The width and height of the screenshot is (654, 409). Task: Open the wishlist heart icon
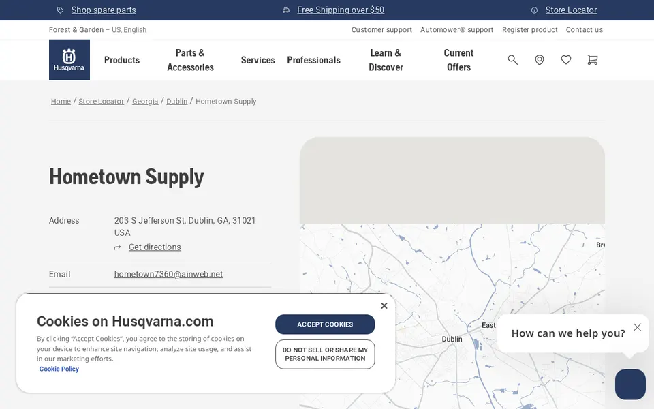566,60
